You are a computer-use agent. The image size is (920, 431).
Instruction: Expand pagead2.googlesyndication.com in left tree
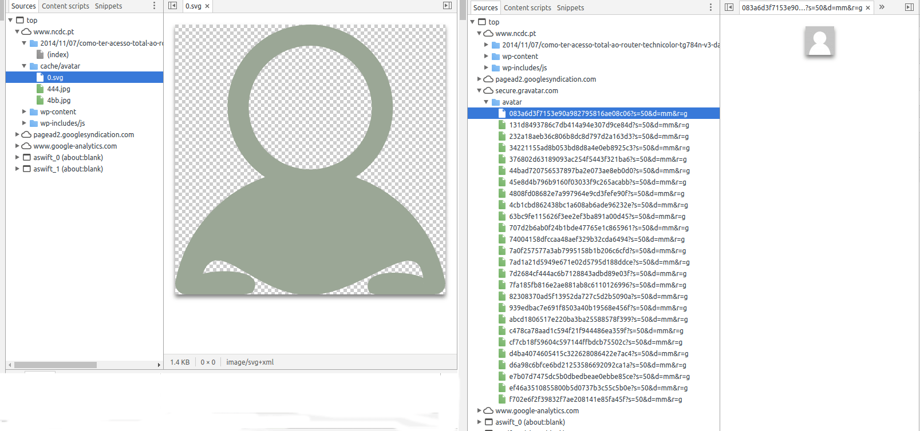click(x=17, y=134)
